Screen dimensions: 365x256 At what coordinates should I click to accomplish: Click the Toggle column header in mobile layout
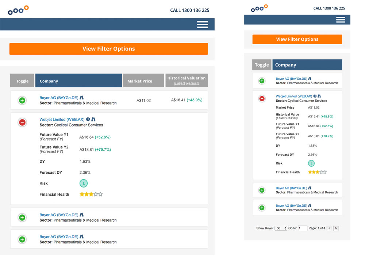(262, 65)
